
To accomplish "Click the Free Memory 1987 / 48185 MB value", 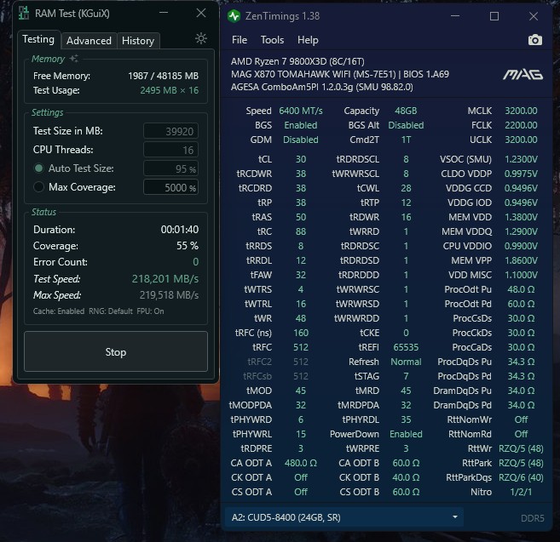I will 163,76.
